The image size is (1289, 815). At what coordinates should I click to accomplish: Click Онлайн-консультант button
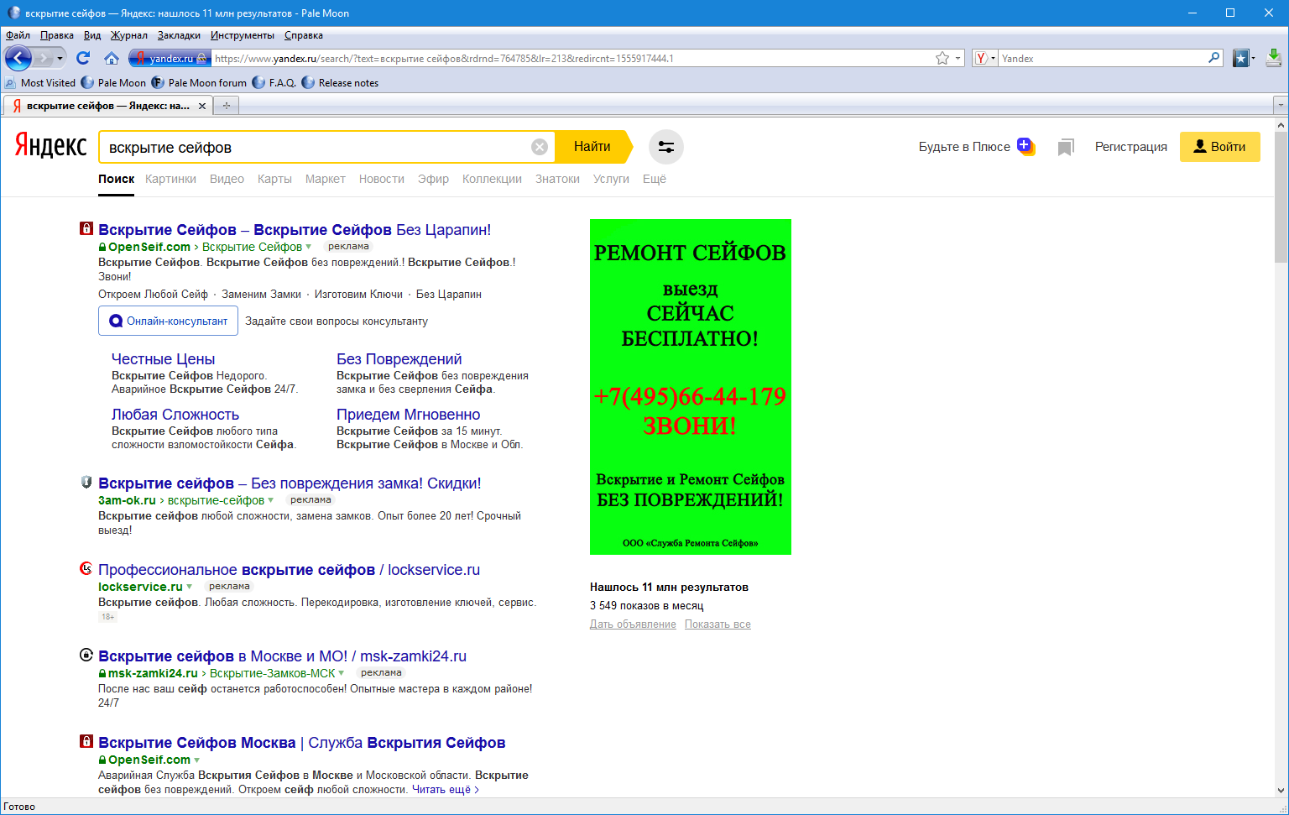(x=168, y=321)
